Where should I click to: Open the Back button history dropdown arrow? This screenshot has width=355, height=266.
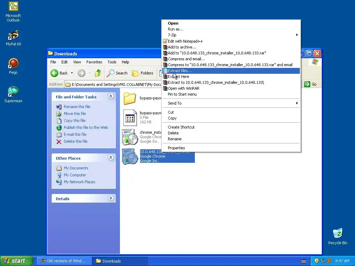click(72, 73)
